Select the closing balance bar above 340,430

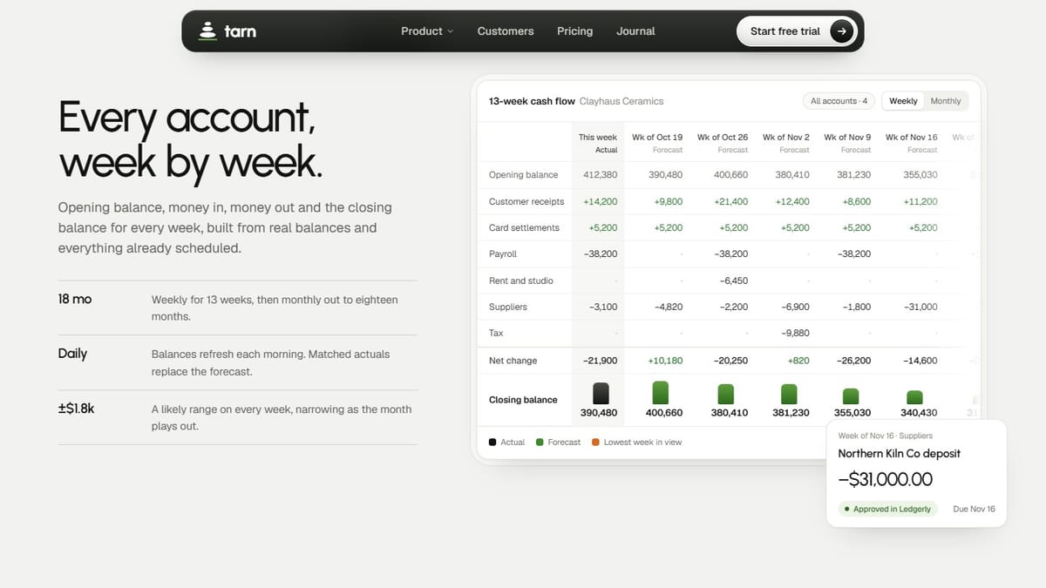[914, 397]
